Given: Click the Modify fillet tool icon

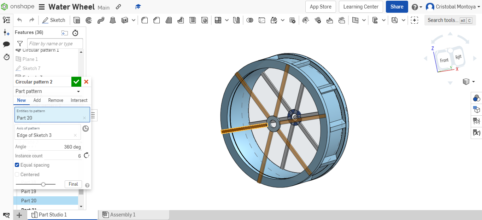Looking at the screenshot, I should click(x=306, y=20).
